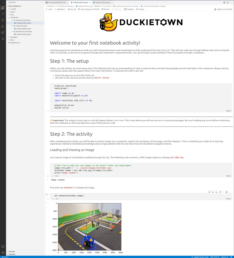Delete the imshow cell with trash icon

pyautogui.click(x=226, y=192)
